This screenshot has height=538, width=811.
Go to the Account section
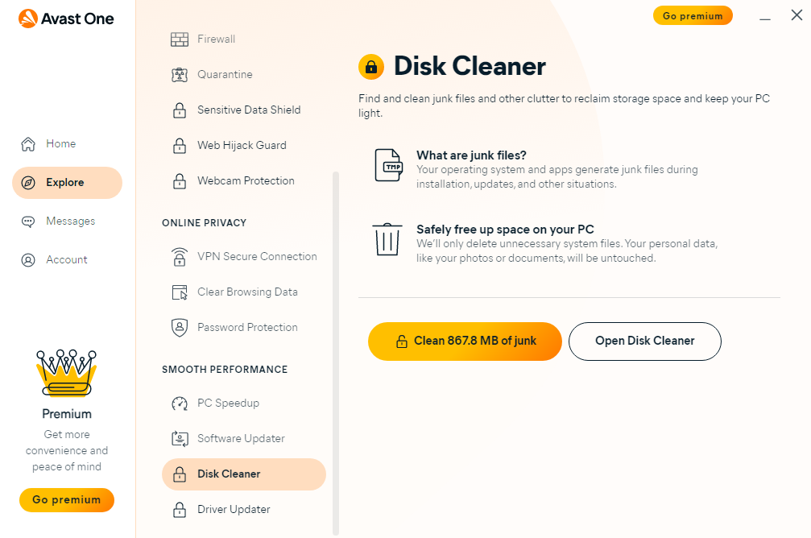pos(67,259)
